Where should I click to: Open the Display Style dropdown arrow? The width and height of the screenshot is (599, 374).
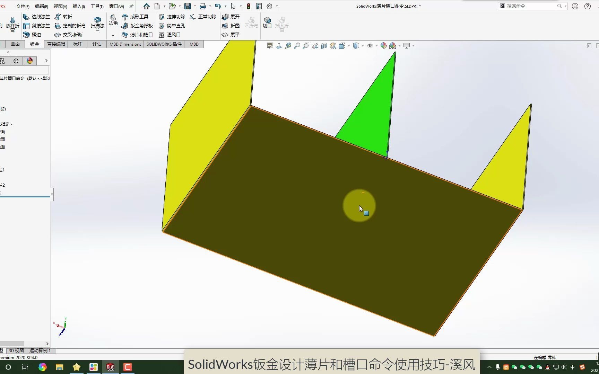(x=363, y=46)
